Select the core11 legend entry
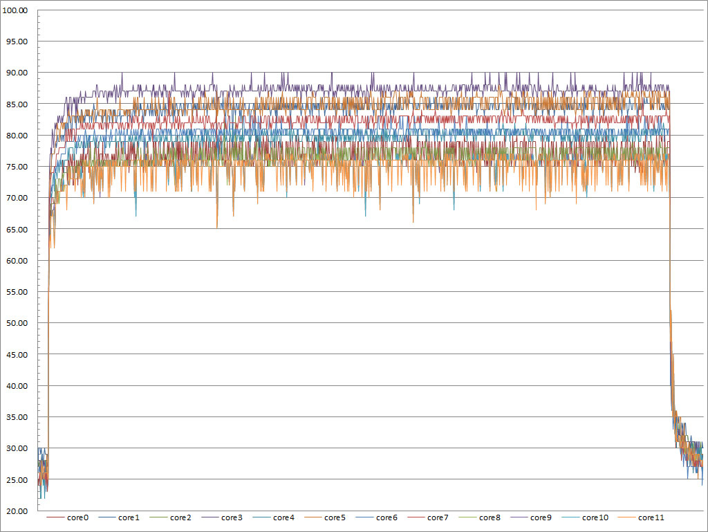 [641, 517]
